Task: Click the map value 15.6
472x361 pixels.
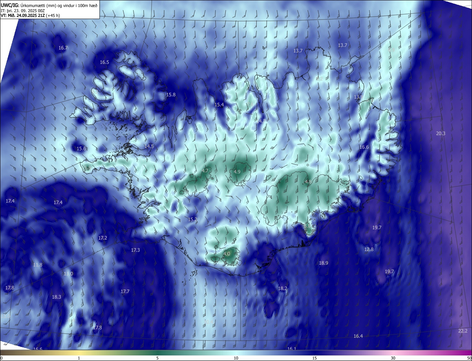Action: [x=81, y=149]
